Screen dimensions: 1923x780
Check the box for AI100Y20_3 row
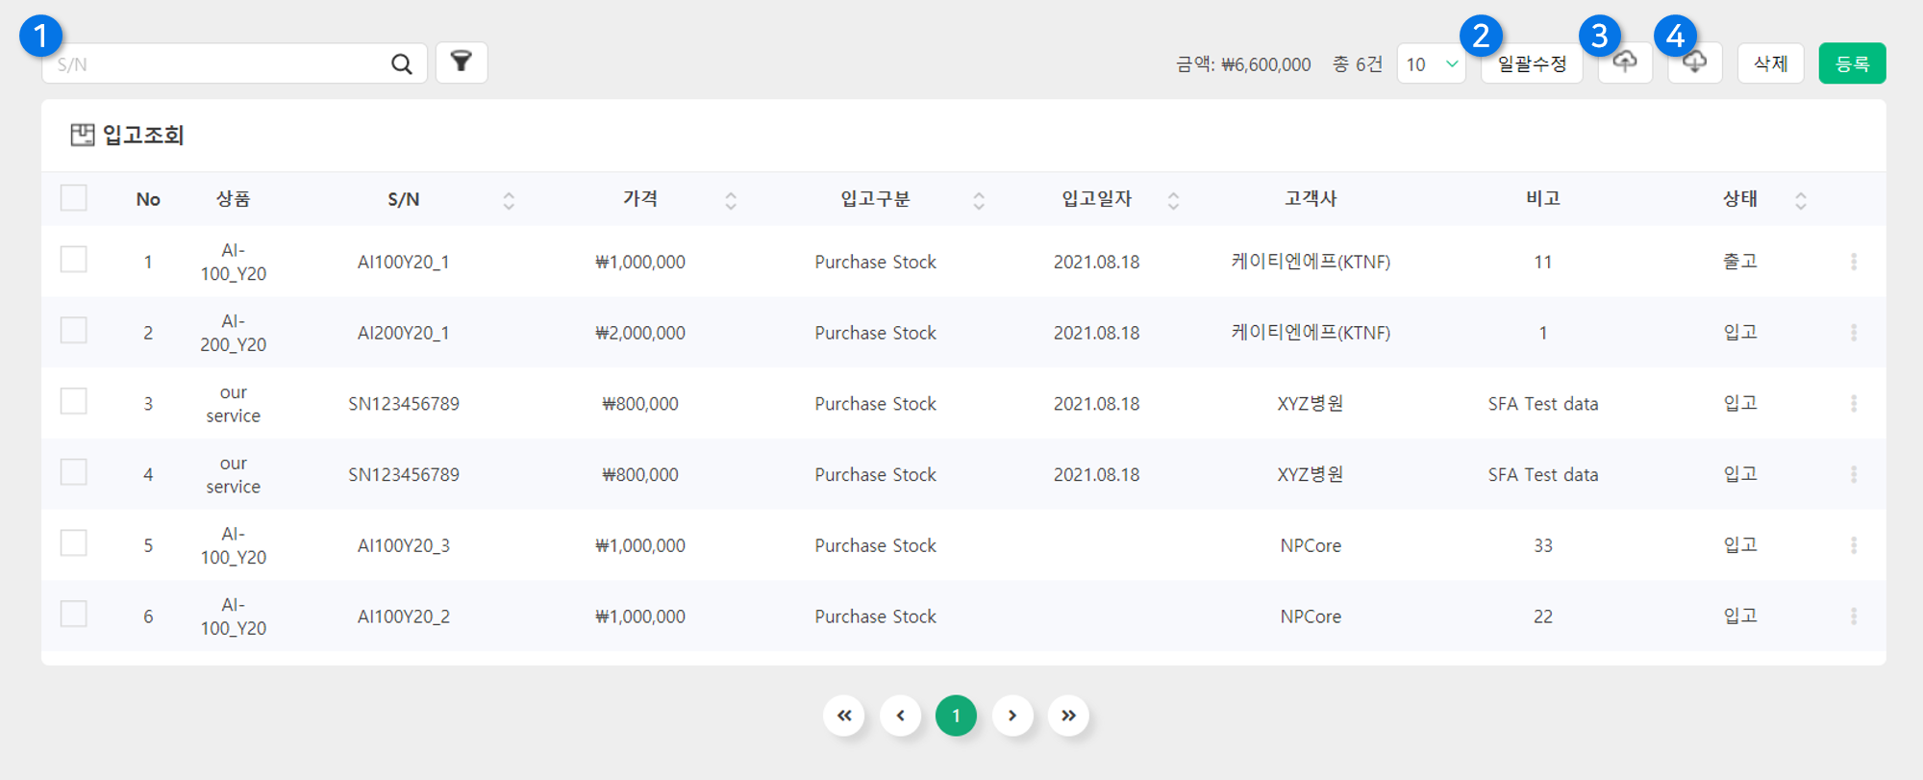coord(74,543)
